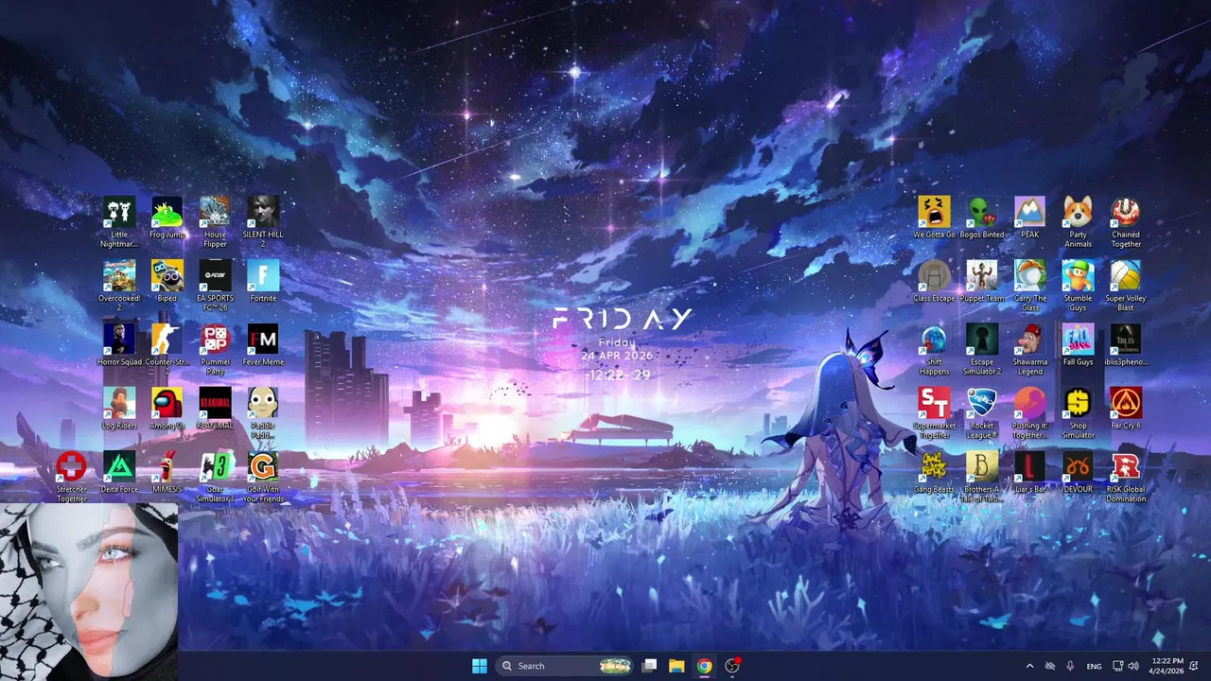Launch Shop Simulator shortcut

pos(1078,411)
